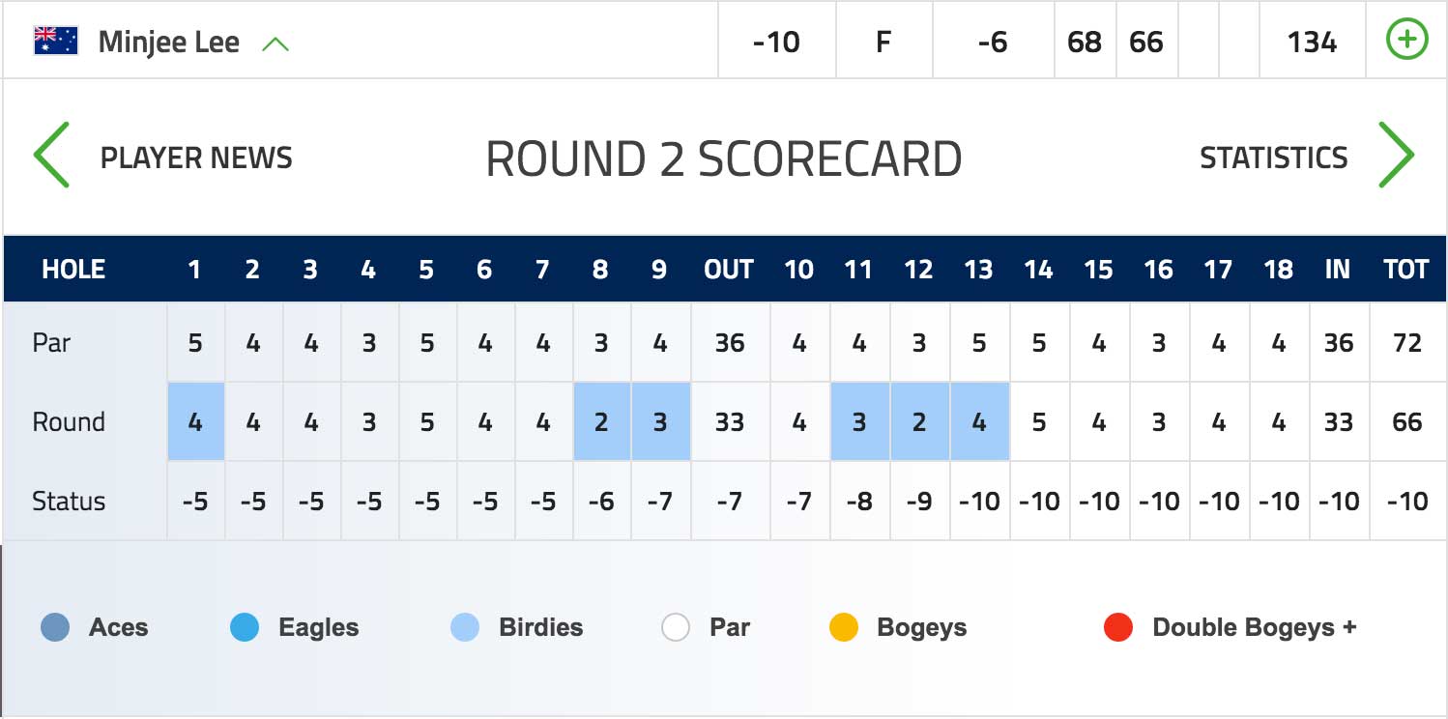Select the hole 13 birdie cell
Image resolution: width=1448 pixels, height=719 pixels.
(980, 421)
